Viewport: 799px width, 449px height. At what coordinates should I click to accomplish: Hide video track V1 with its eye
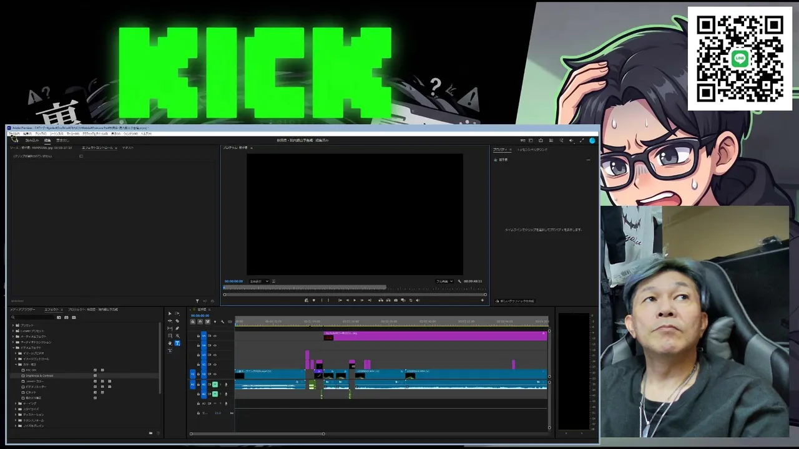click(x=215, y=374)
